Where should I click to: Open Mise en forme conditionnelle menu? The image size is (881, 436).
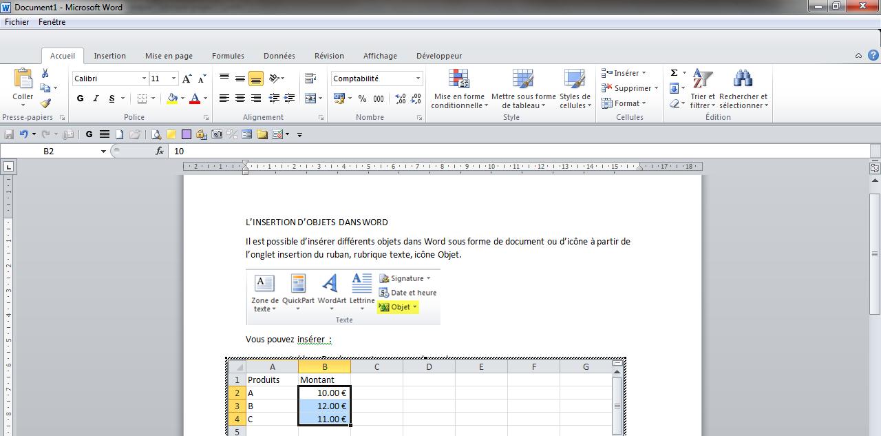pyautogui.click(x=459, y=89)
